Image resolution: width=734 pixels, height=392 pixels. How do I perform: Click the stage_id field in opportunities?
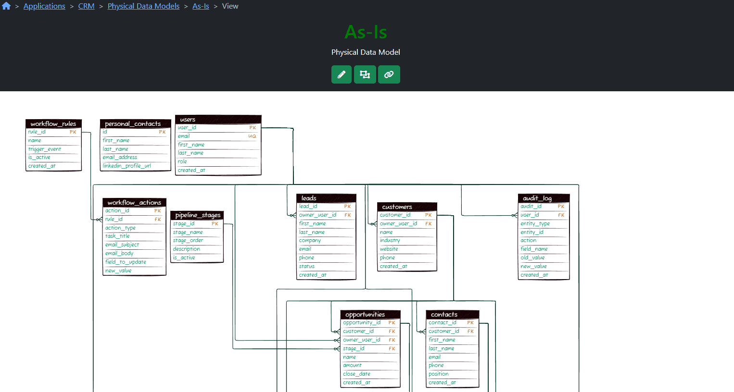pyautogui.click(x=354, y=349)
